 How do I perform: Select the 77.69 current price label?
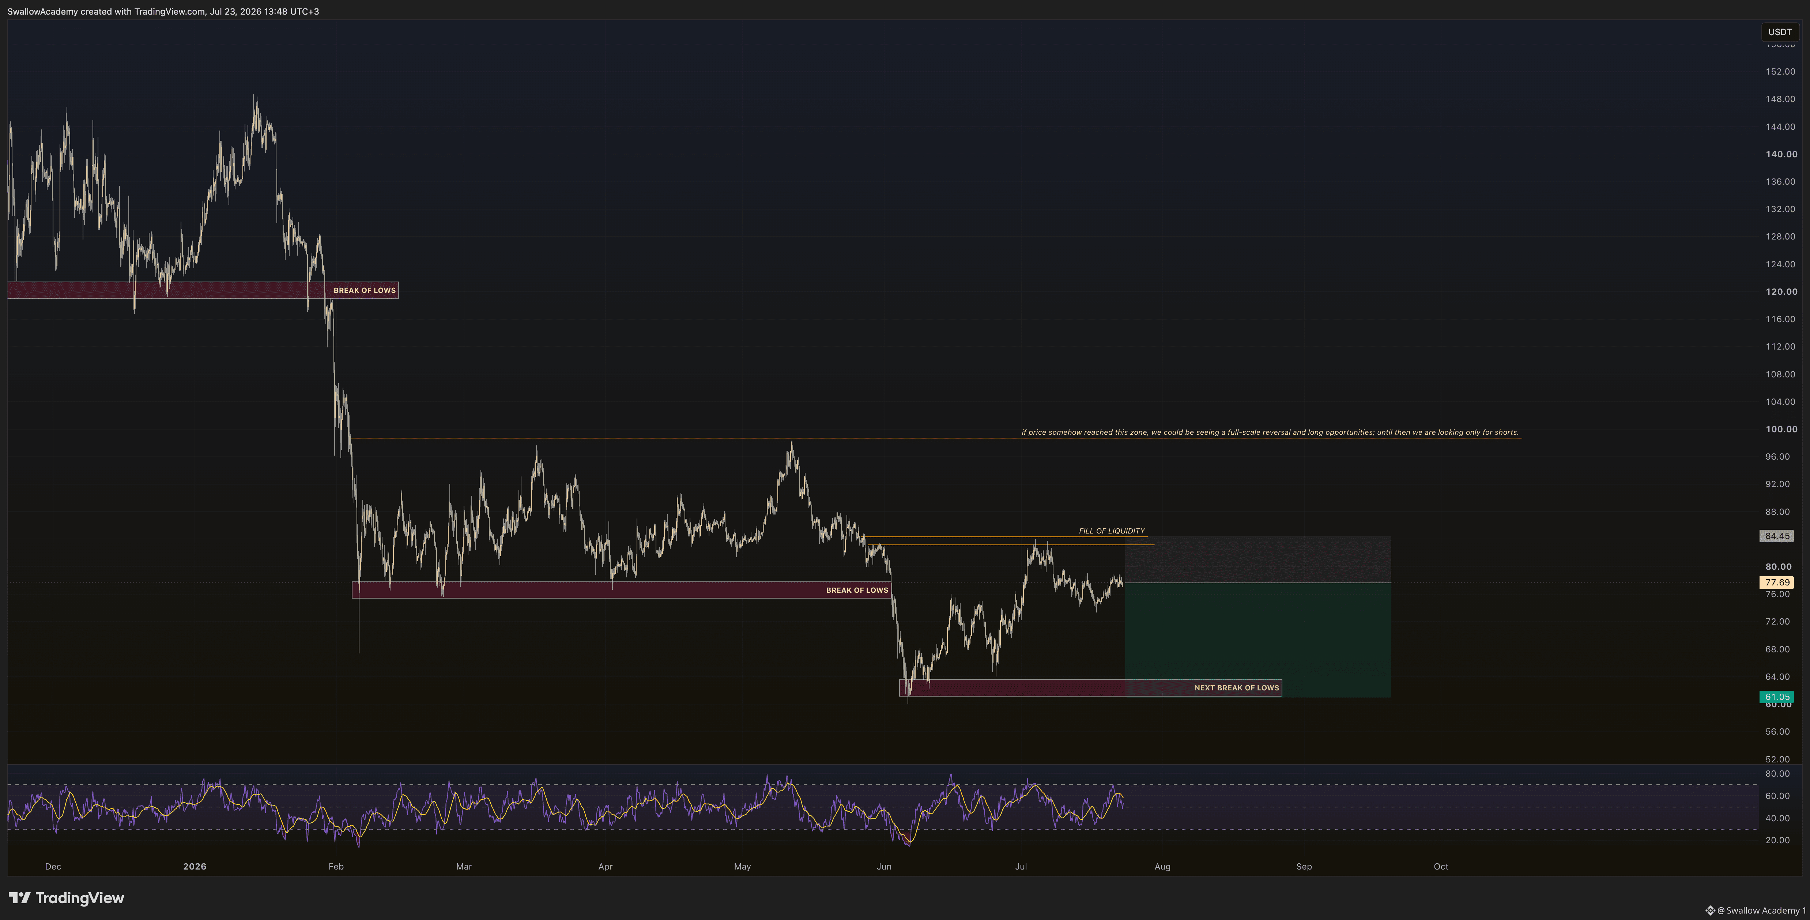tap(1776, 582)
